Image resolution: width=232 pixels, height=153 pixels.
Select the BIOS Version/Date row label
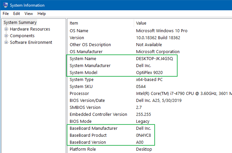[87, 100]
